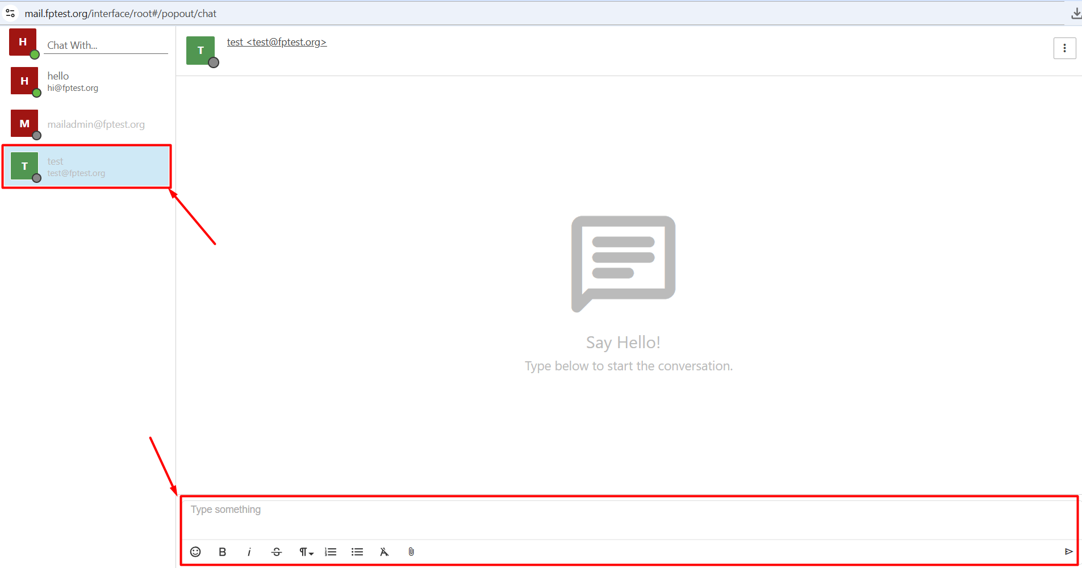
Task: Expand the paragraph format dropdown
Action: (306, 552)
